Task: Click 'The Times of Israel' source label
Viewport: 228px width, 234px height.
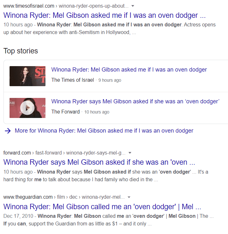Action: [x=73, y=80]
